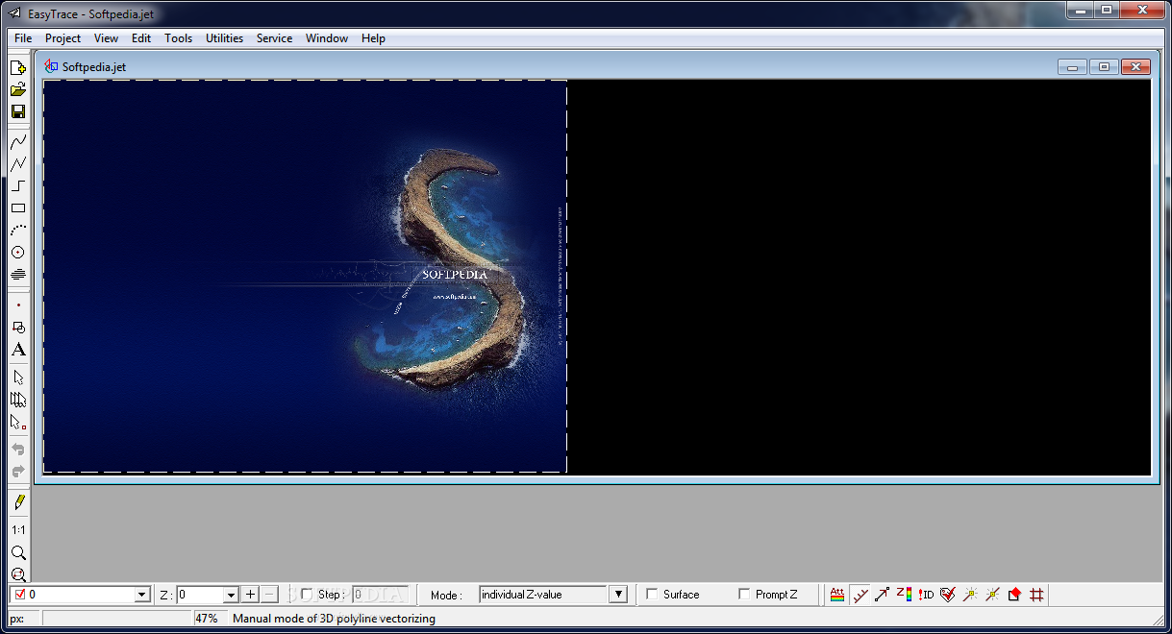This screenshot has height=634, width=1172.
Task: Select the single point tool
Action: pyautogui.click(x=18, y=305)
